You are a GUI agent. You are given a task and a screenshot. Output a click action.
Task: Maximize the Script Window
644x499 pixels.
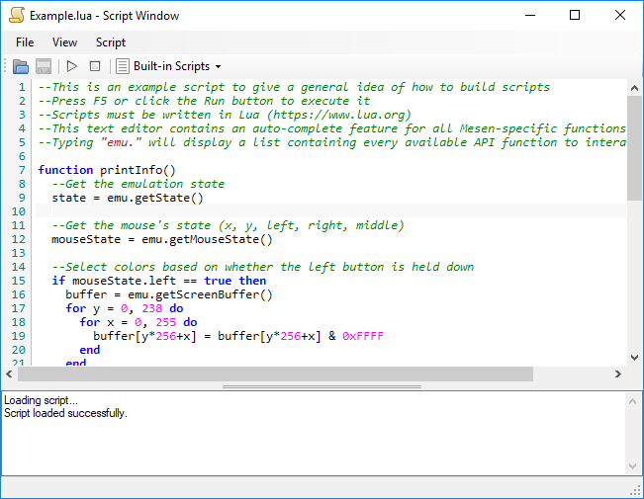575,15
